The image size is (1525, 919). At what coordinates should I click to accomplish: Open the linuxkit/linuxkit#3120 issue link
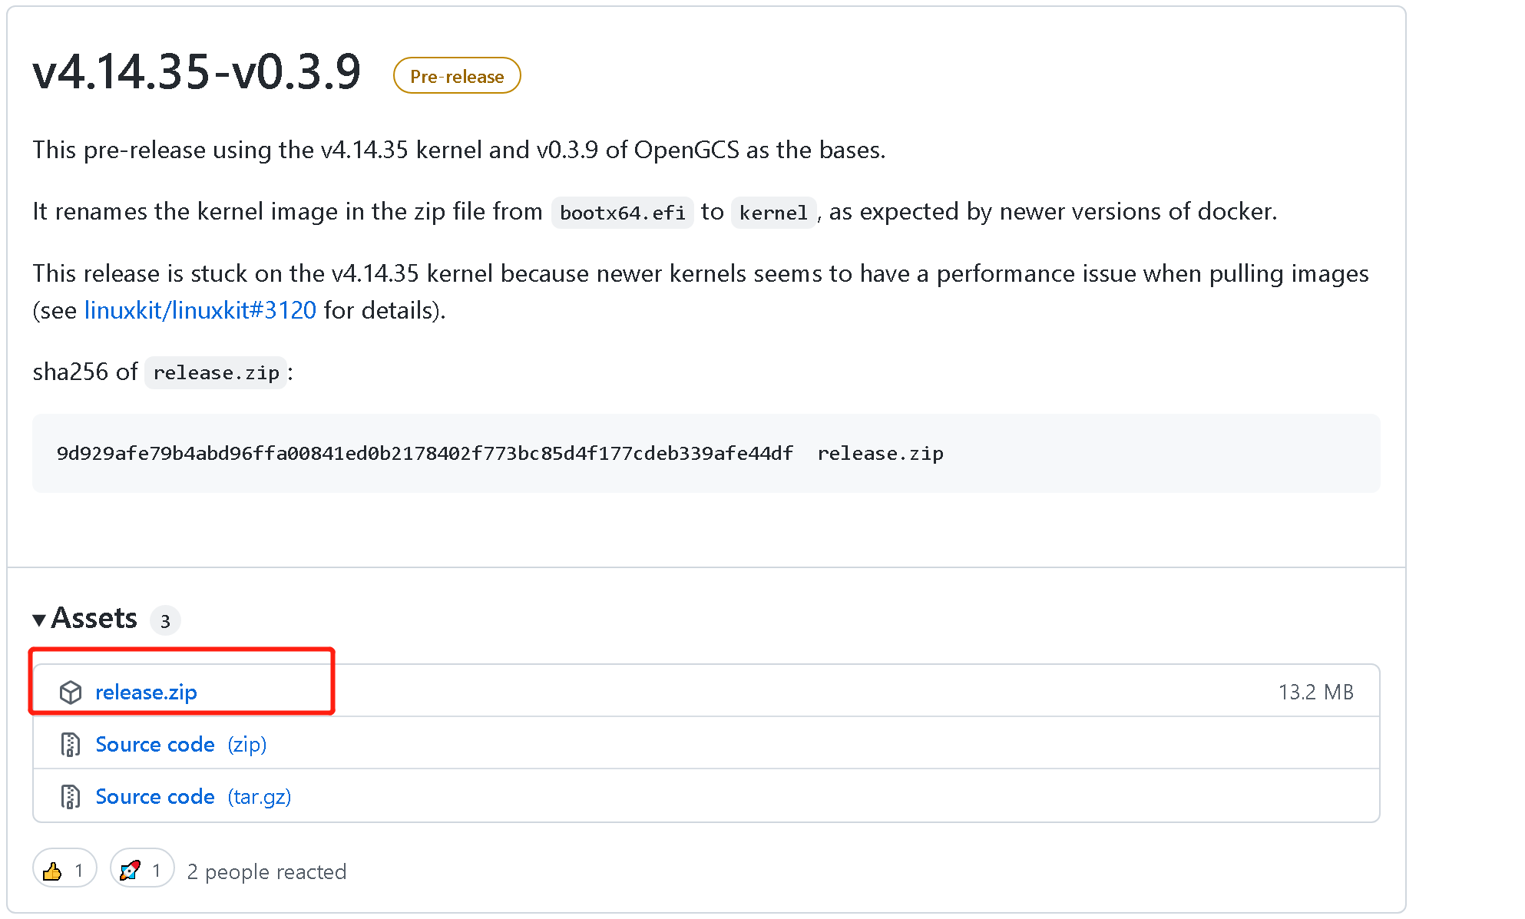pos(200,310)
